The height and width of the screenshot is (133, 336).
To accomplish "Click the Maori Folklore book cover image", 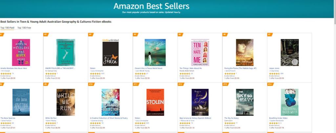I will (66, 53).
